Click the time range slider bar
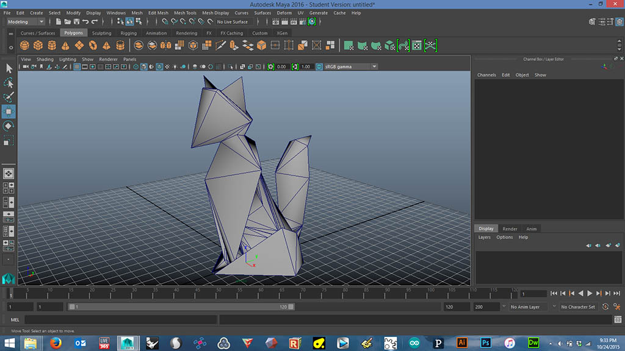Viewport: 625px width, 351px height. [x=181, y=307]
